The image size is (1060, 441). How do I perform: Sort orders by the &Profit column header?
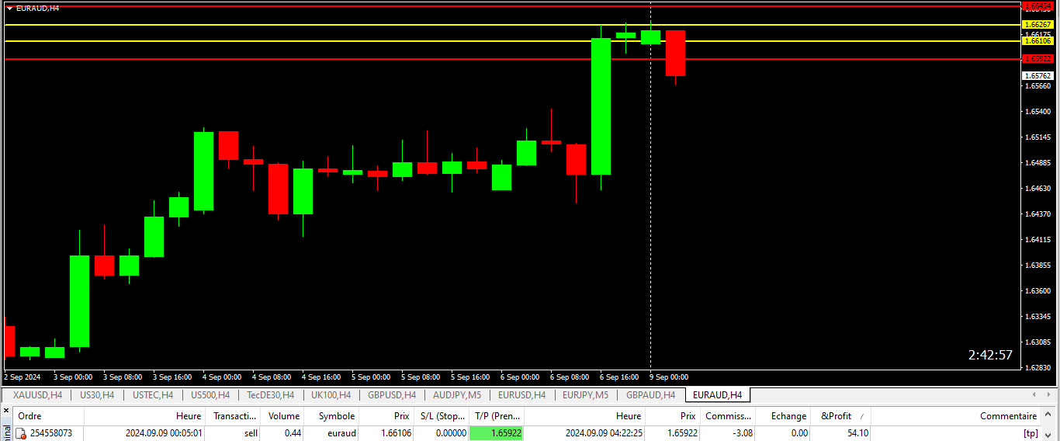[837, 416]
